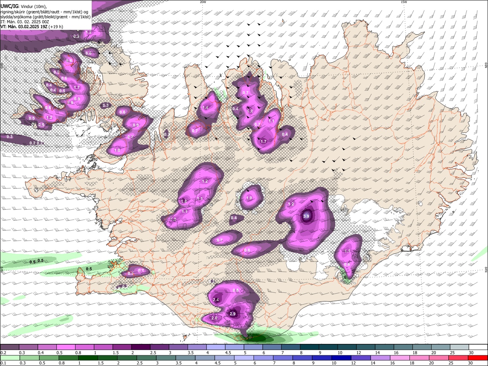Image resolution: width=488 pixels, height=366 pixels.
Task: Pick the dark teal 8–9 snow legend swatch
Action: 309,347
